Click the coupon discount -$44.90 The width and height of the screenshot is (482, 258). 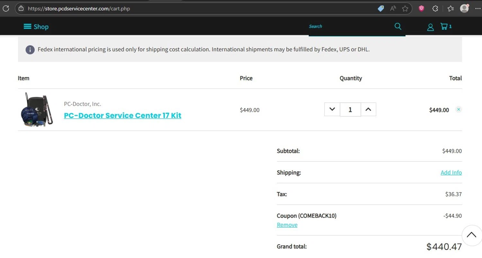(x=452, y=216)
